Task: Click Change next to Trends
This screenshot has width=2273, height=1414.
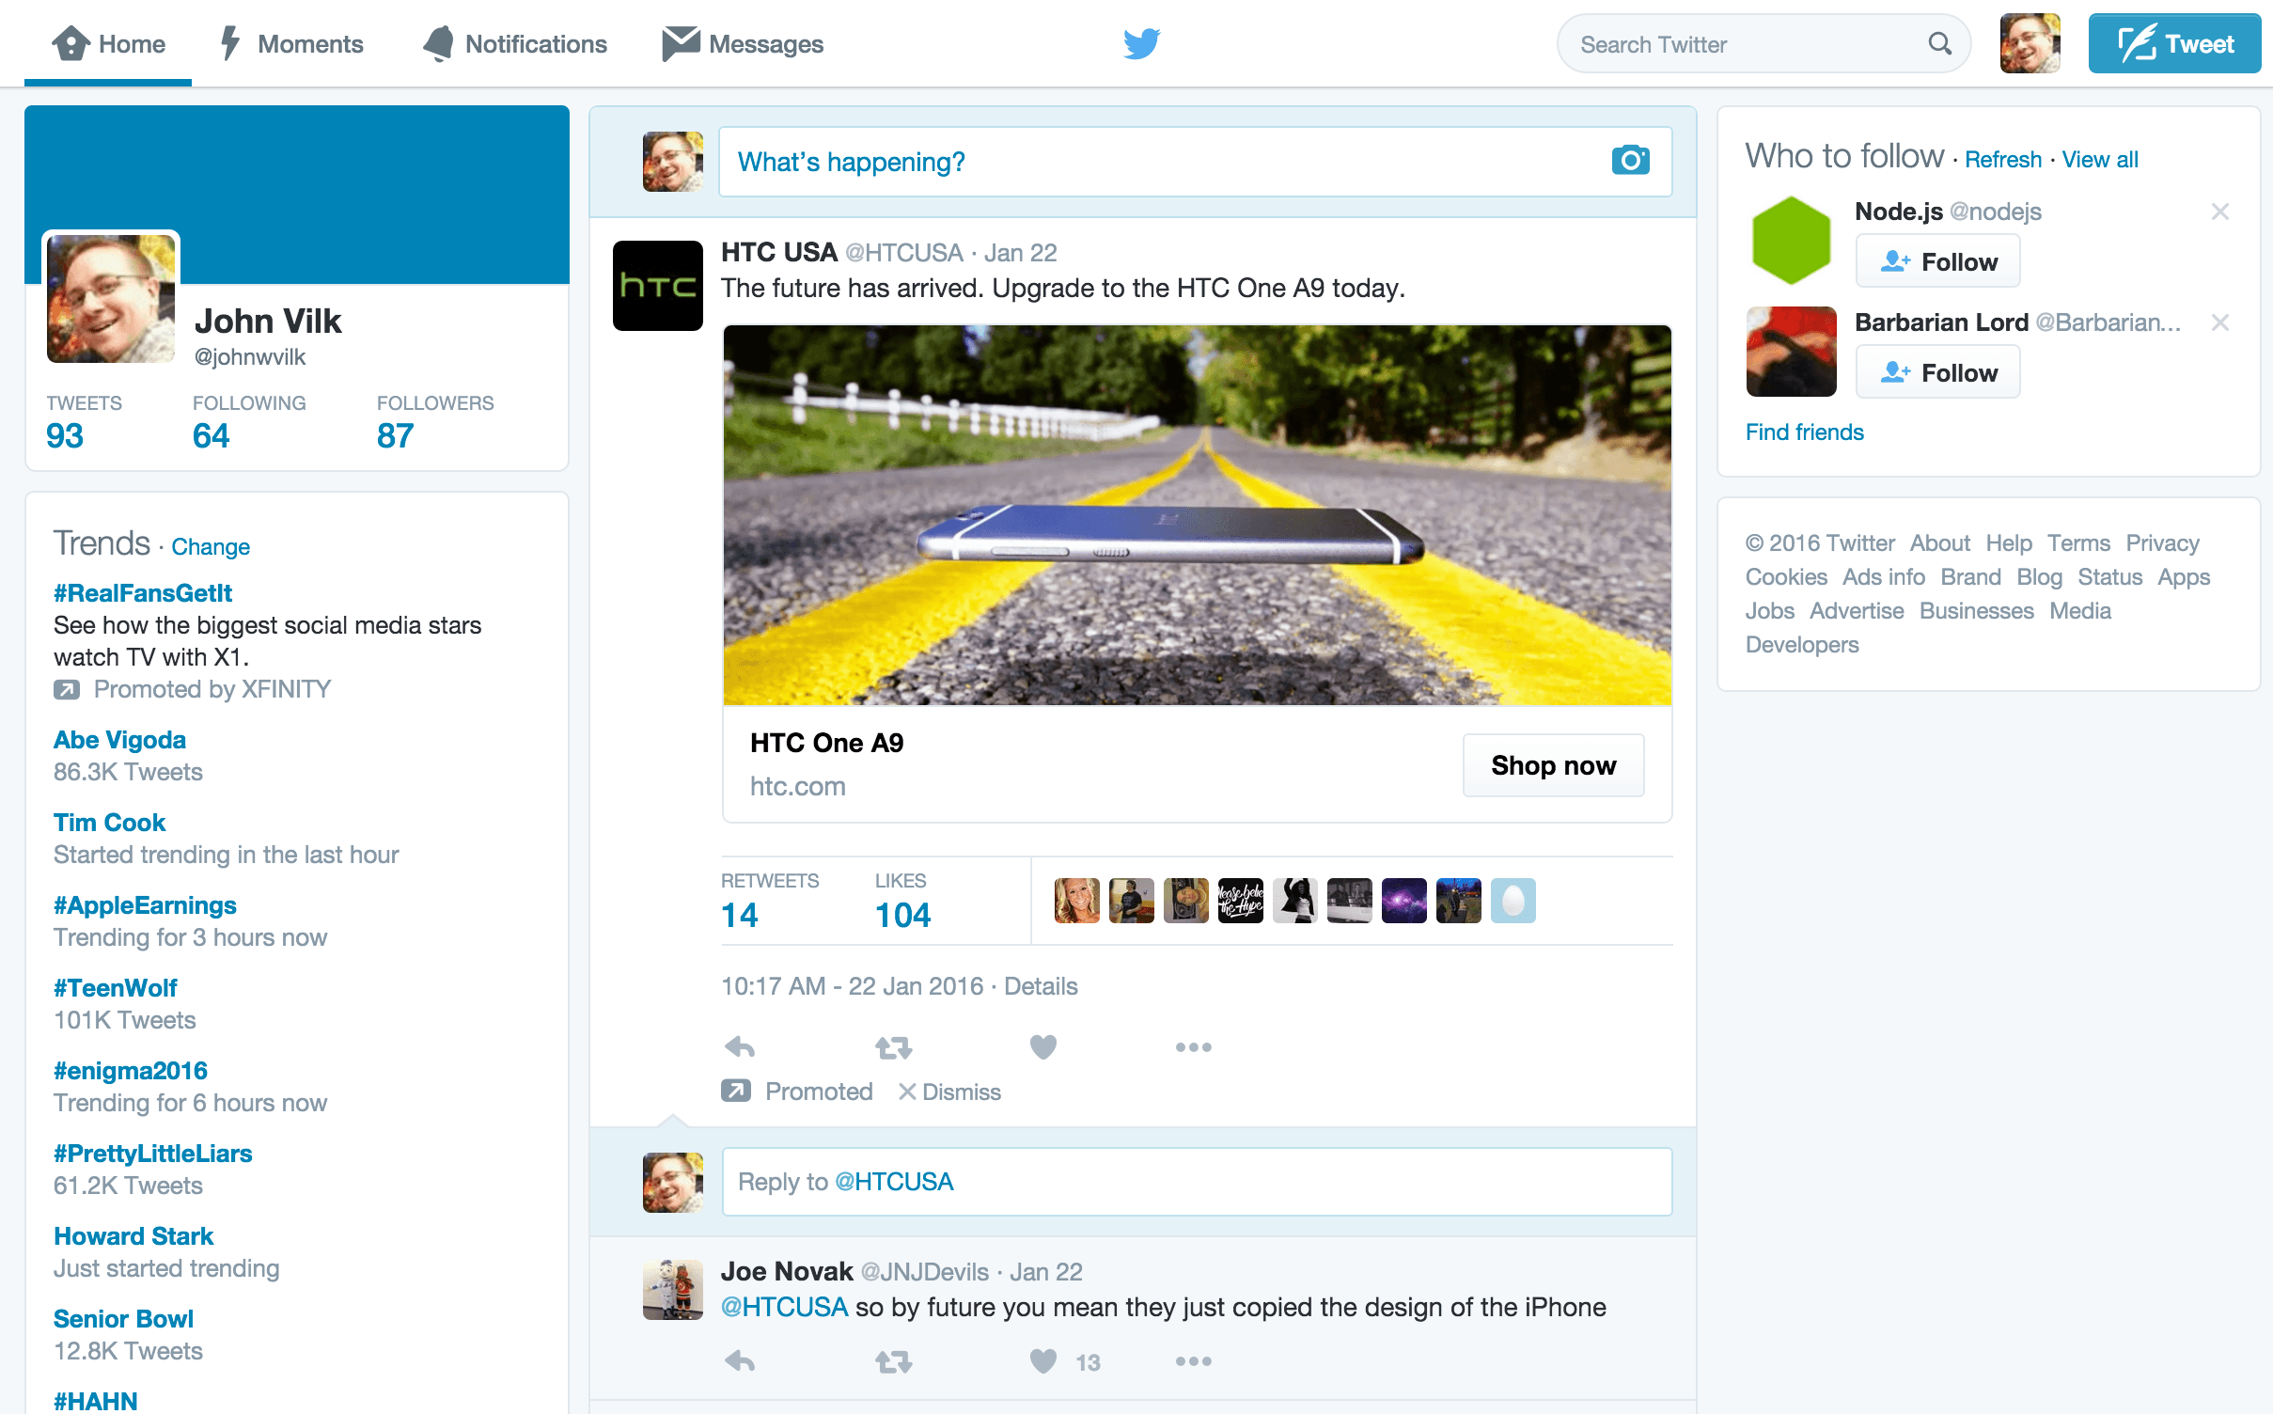Action: click(x=211, y=546)
